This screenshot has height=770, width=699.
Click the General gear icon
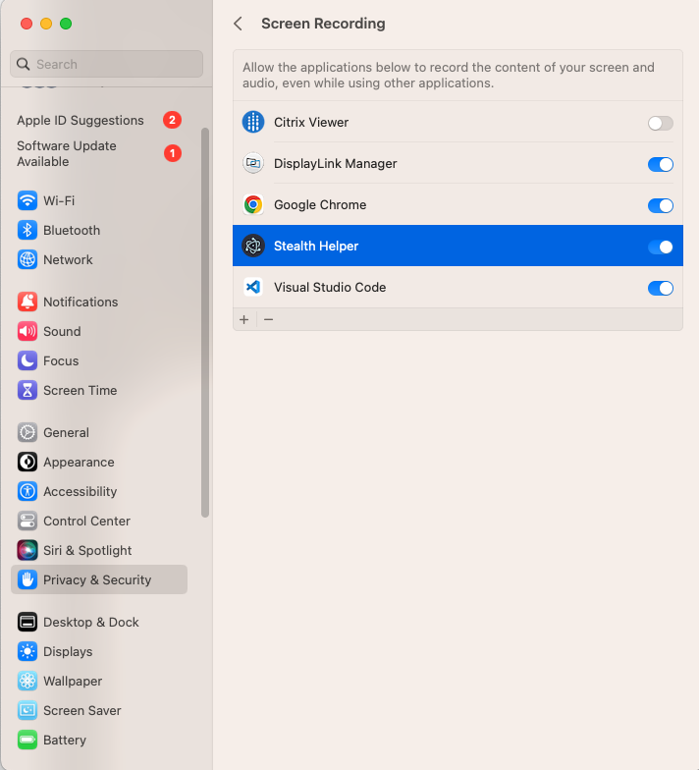coord(27,432)
